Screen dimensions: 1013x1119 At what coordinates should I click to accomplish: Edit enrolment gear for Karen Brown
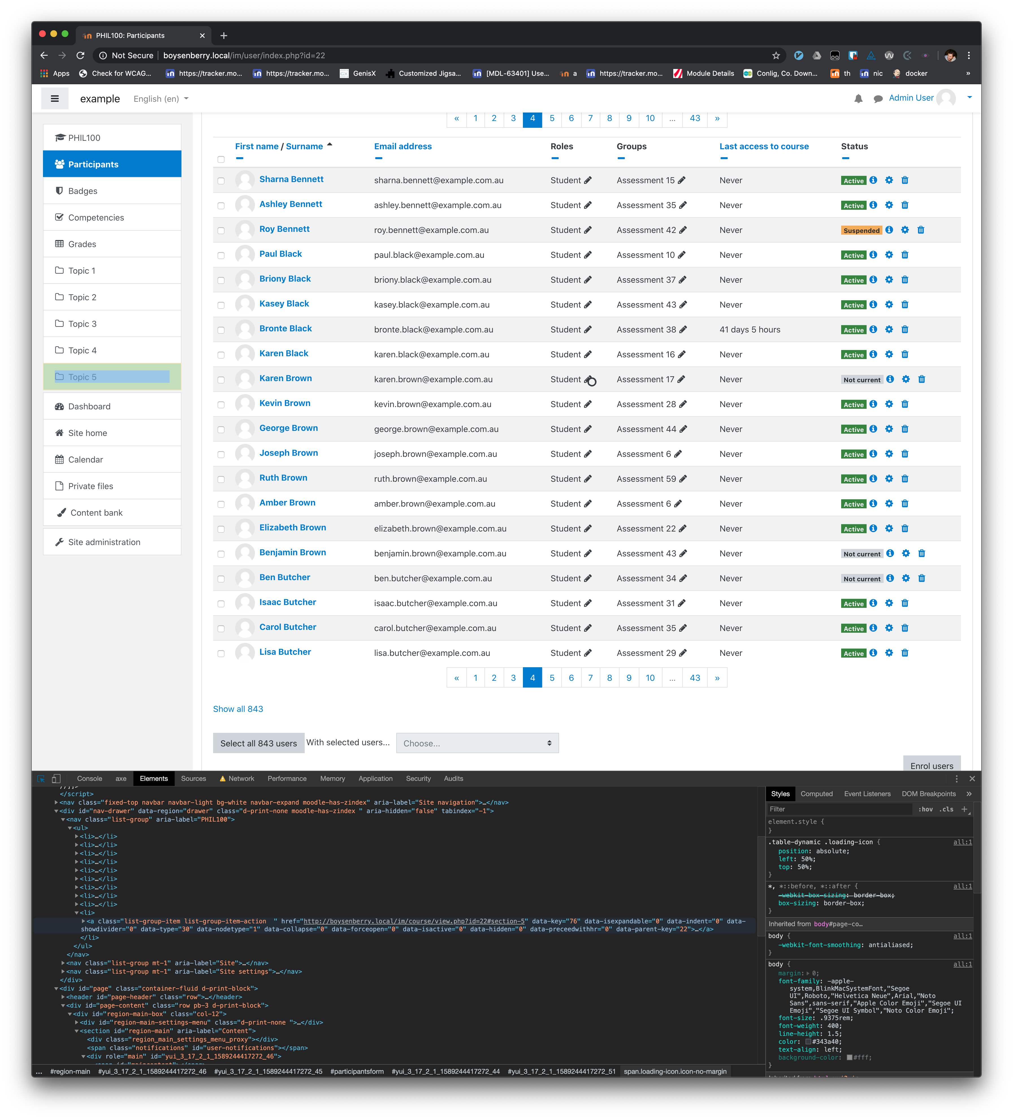[905, 379]
